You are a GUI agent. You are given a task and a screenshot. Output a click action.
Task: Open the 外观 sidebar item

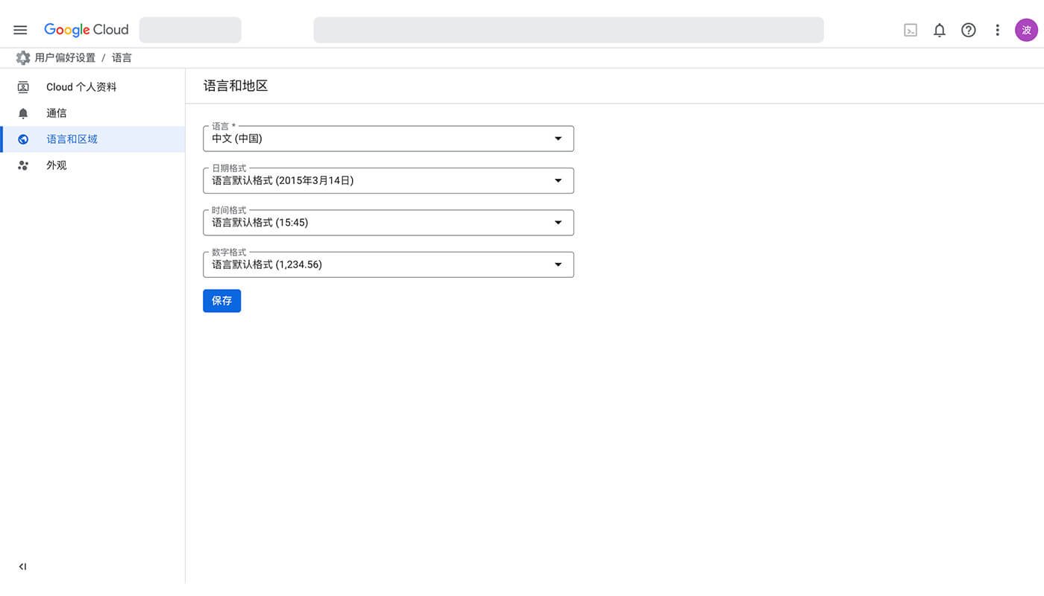tap(57, 165)
